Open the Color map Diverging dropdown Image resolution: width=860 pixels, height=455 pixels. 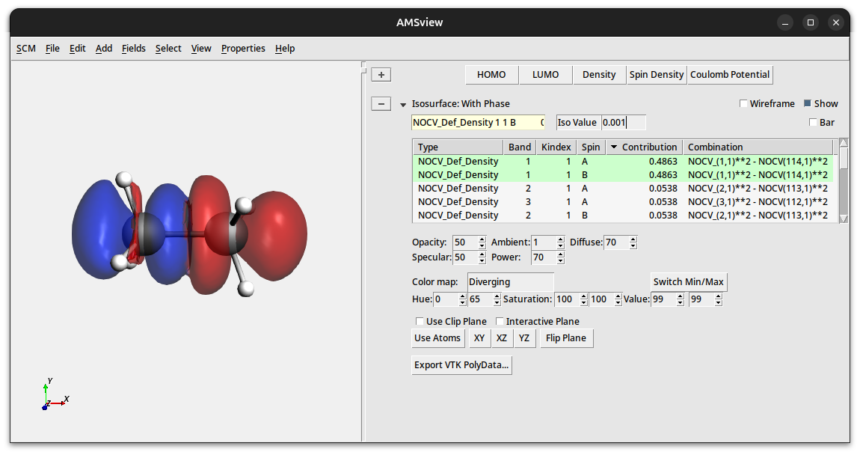(510, 282)
